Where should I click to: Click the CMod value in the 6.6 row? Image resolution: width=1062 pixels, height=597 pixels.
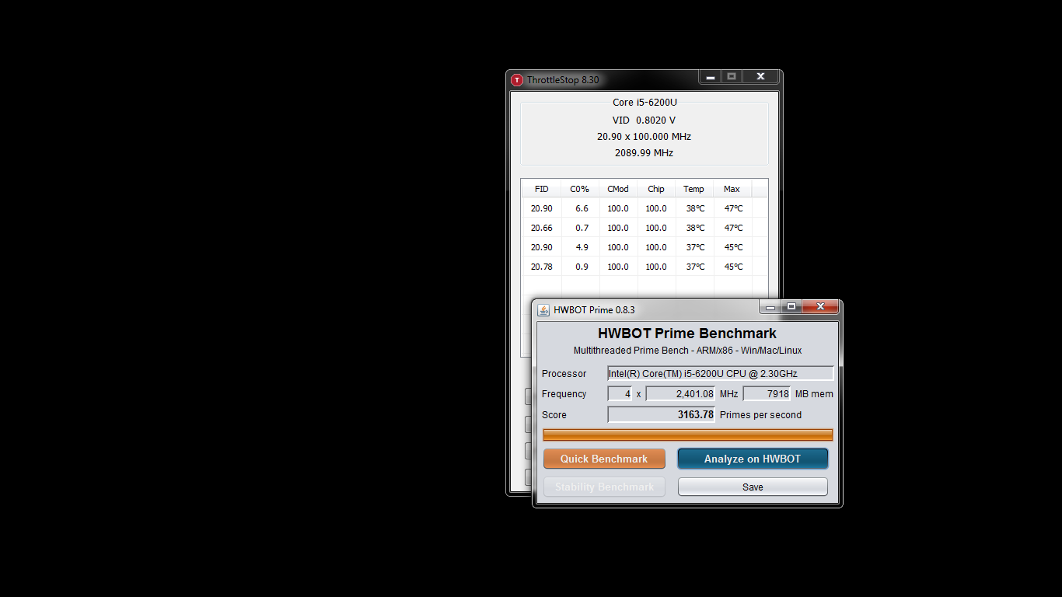tap(618, 208)
